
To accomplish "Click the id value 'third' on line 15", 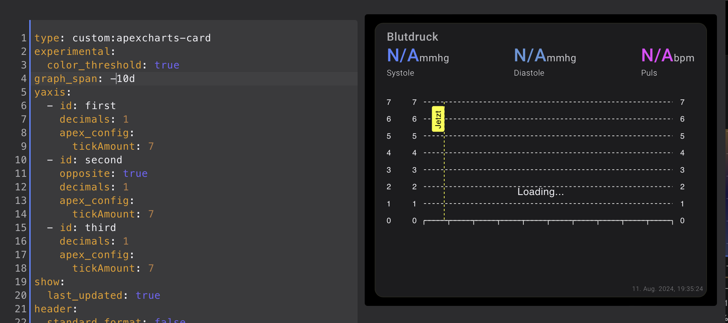I will 100,228.
